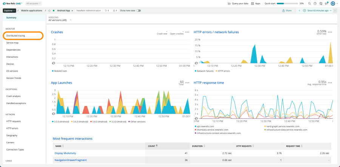Toggle the MobileCrash legend series
This screenshot has height=167, width=340.
[x=59, y=71]
